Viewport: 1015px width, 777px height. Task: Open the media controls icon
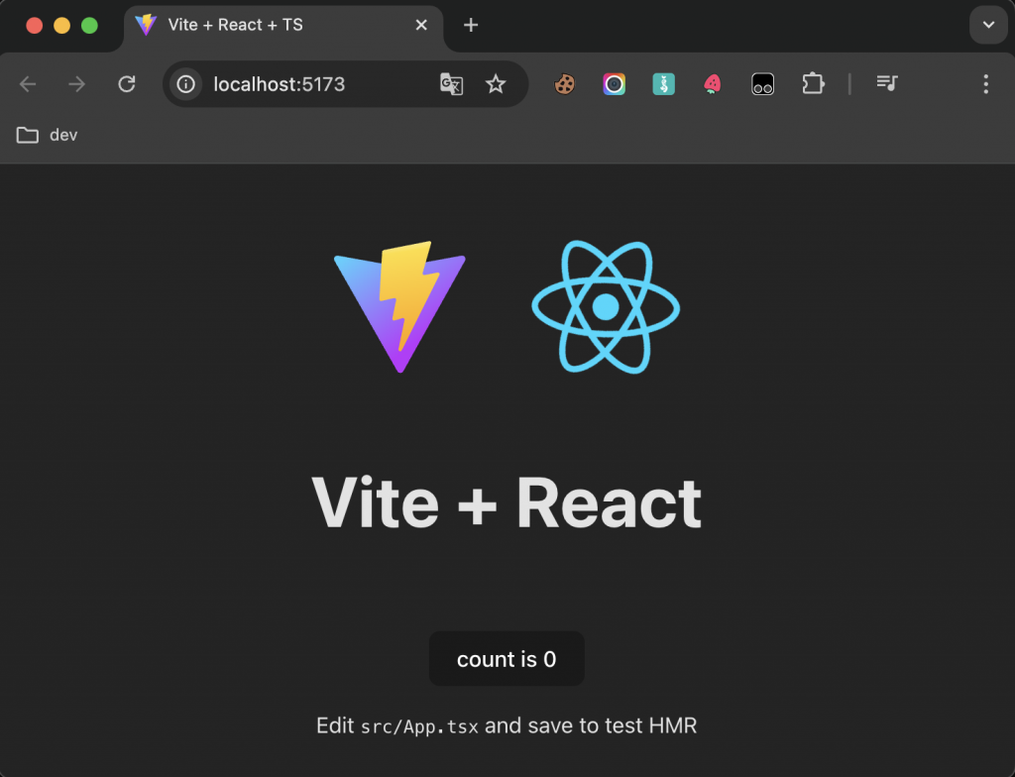click(887, 83)
